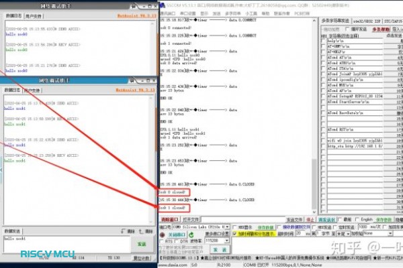This screenshot has width=403, height=268.
Task: Click the pin icon in lower 网络调试助手 window
Action: (x=132, y=80)
